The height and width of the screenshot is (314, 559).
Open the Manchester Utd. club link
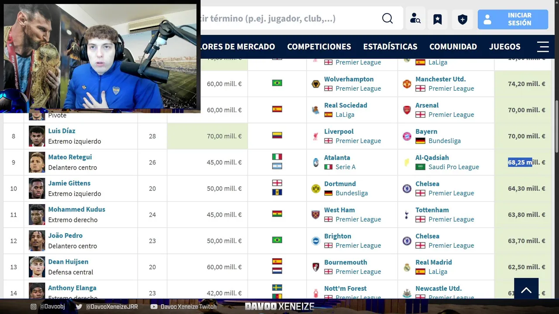441,79
